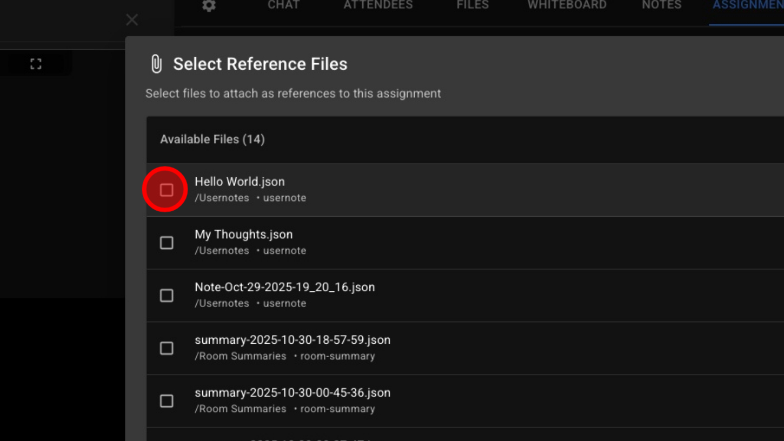Click the My Thoughts.json file name
Image resolution: width=784 pixels, height=441 pixels.
click(x=243, y=235)
